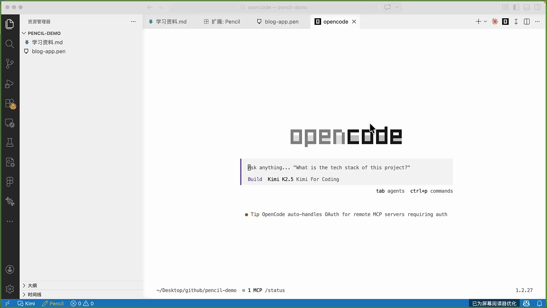Open errors and warnings count in status bar
The image size is (547, 308).
pos(82,303)
